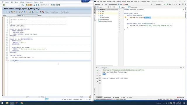This screenshot has height=105, width=187.
Task: Click the Run panel settings gear icon
Action: click(x=181, y=68)
